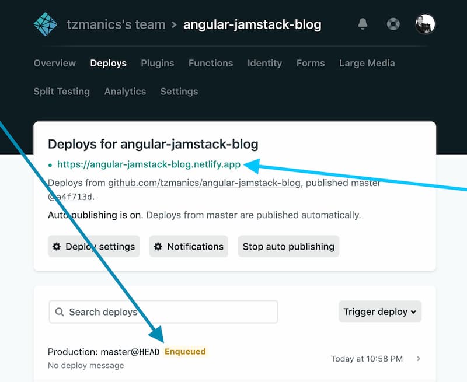Screen dimensions: 467x382
Task: Open the Analytics tab
Action: tap(125, 91)
